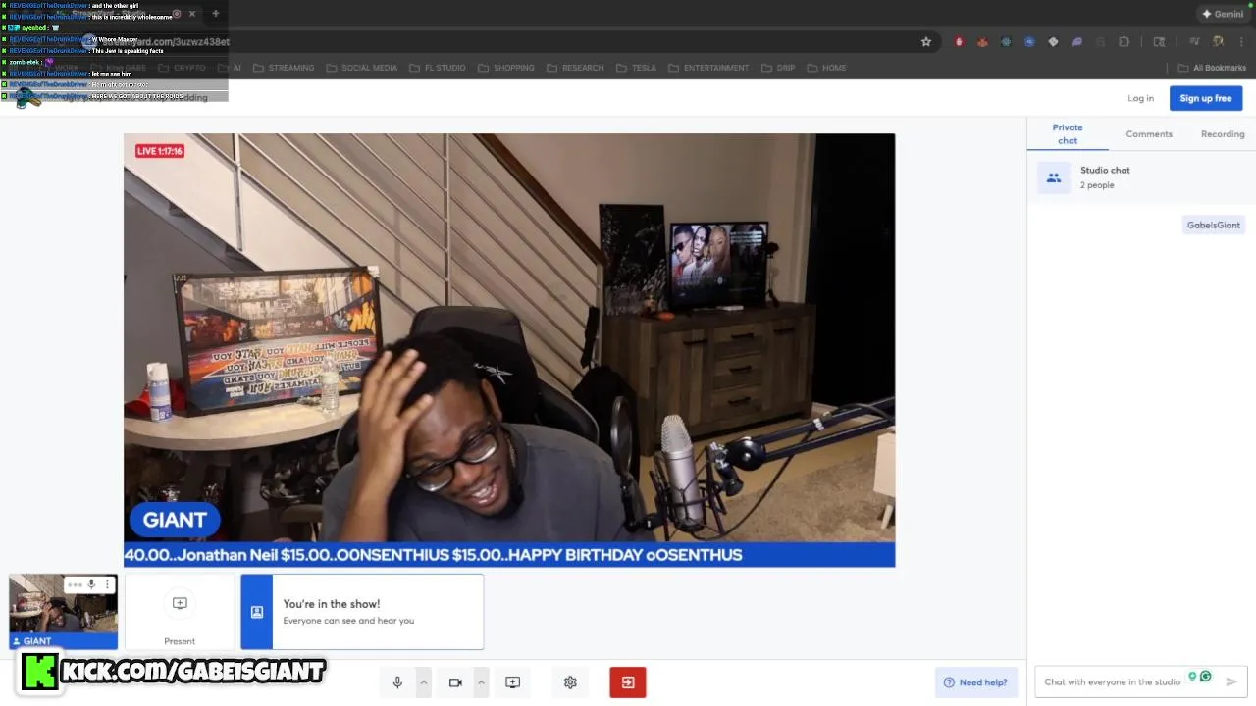Click the GabeIsGiant chat message bubble
Screen dimensions: 1256x706
[1214, 225]
